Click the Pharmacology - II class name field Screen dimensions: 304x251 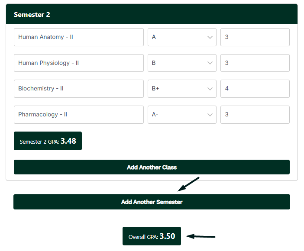click(x=78, y=115)
